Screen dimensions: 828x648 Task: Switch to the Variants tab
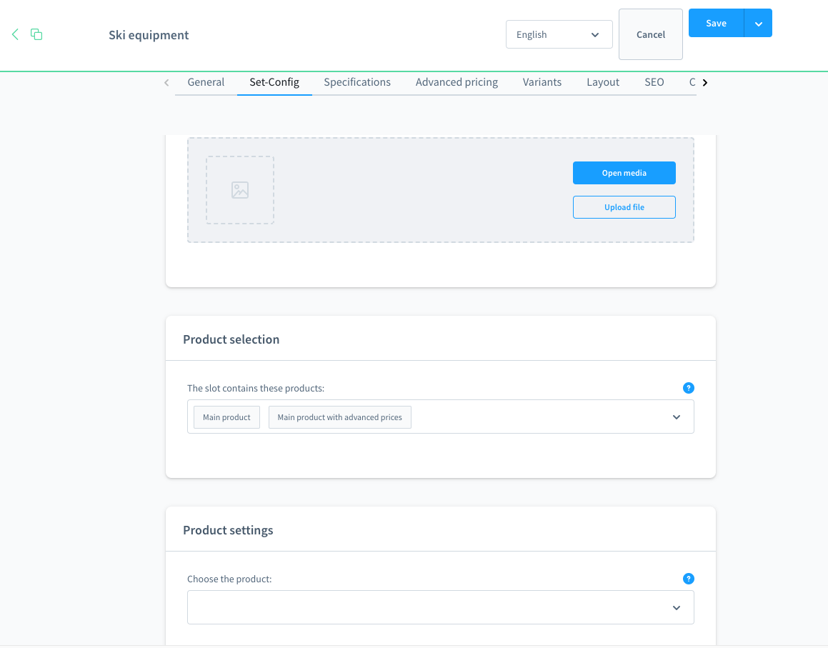click(x=542, y=82)
